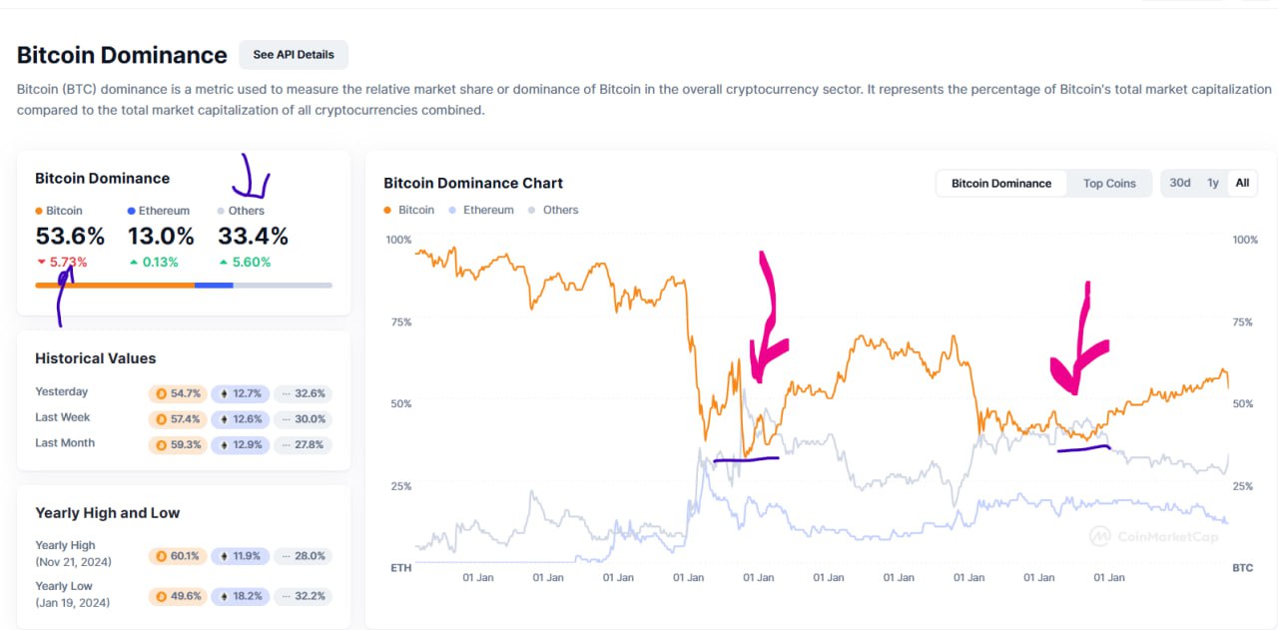Toggle the Others series in chart legend

[553, 210]
